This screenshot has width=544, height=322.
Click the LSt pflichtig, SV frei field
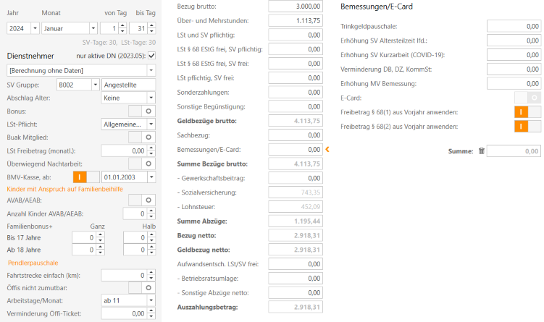pyautogui.click(x=296, y=78)
